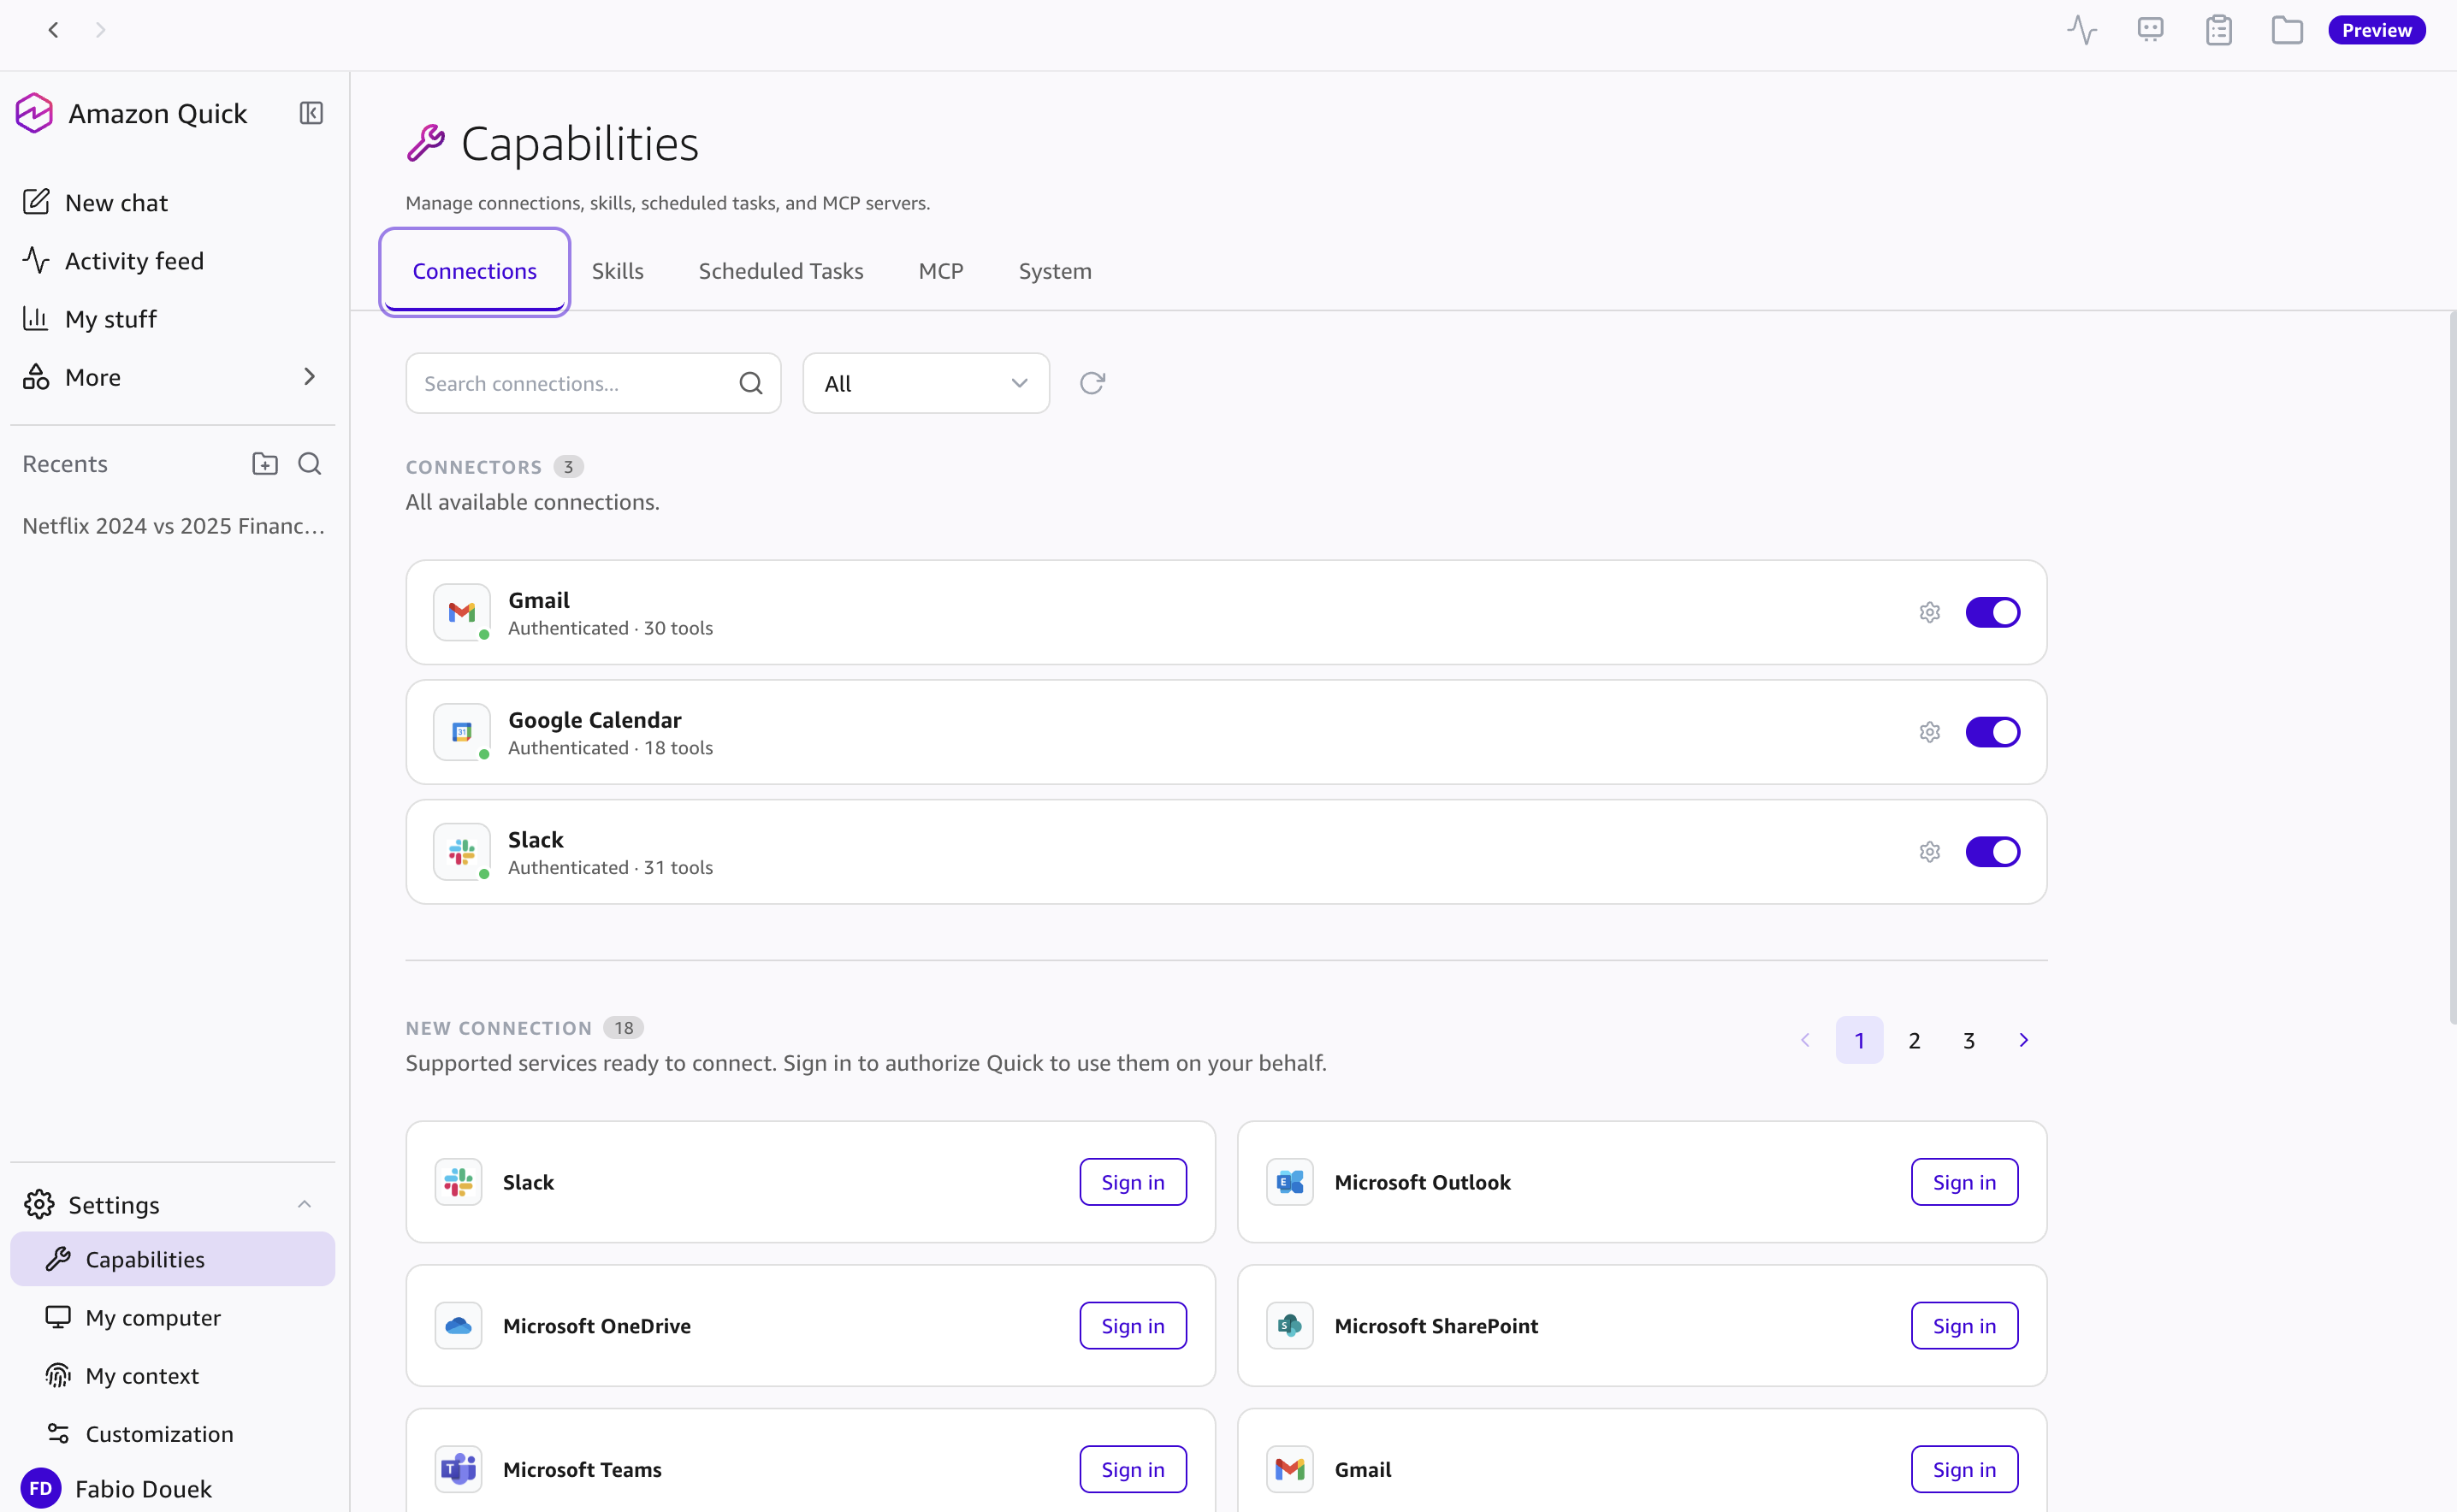Open Customization settings
This screenshot has height=1512, width=2457.
pos(172,1433)
